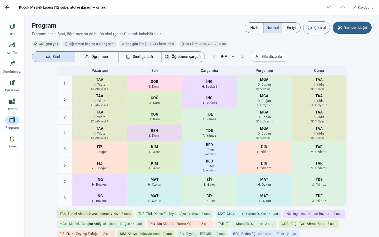Screen dimensions: 379x237
Task: Open Nöbet in the sidebar
Action: pyautogui.click(x=12, y=142)
